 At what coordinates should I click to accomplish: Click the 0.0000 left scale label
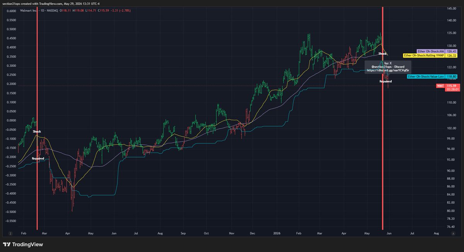click(12, 120)
